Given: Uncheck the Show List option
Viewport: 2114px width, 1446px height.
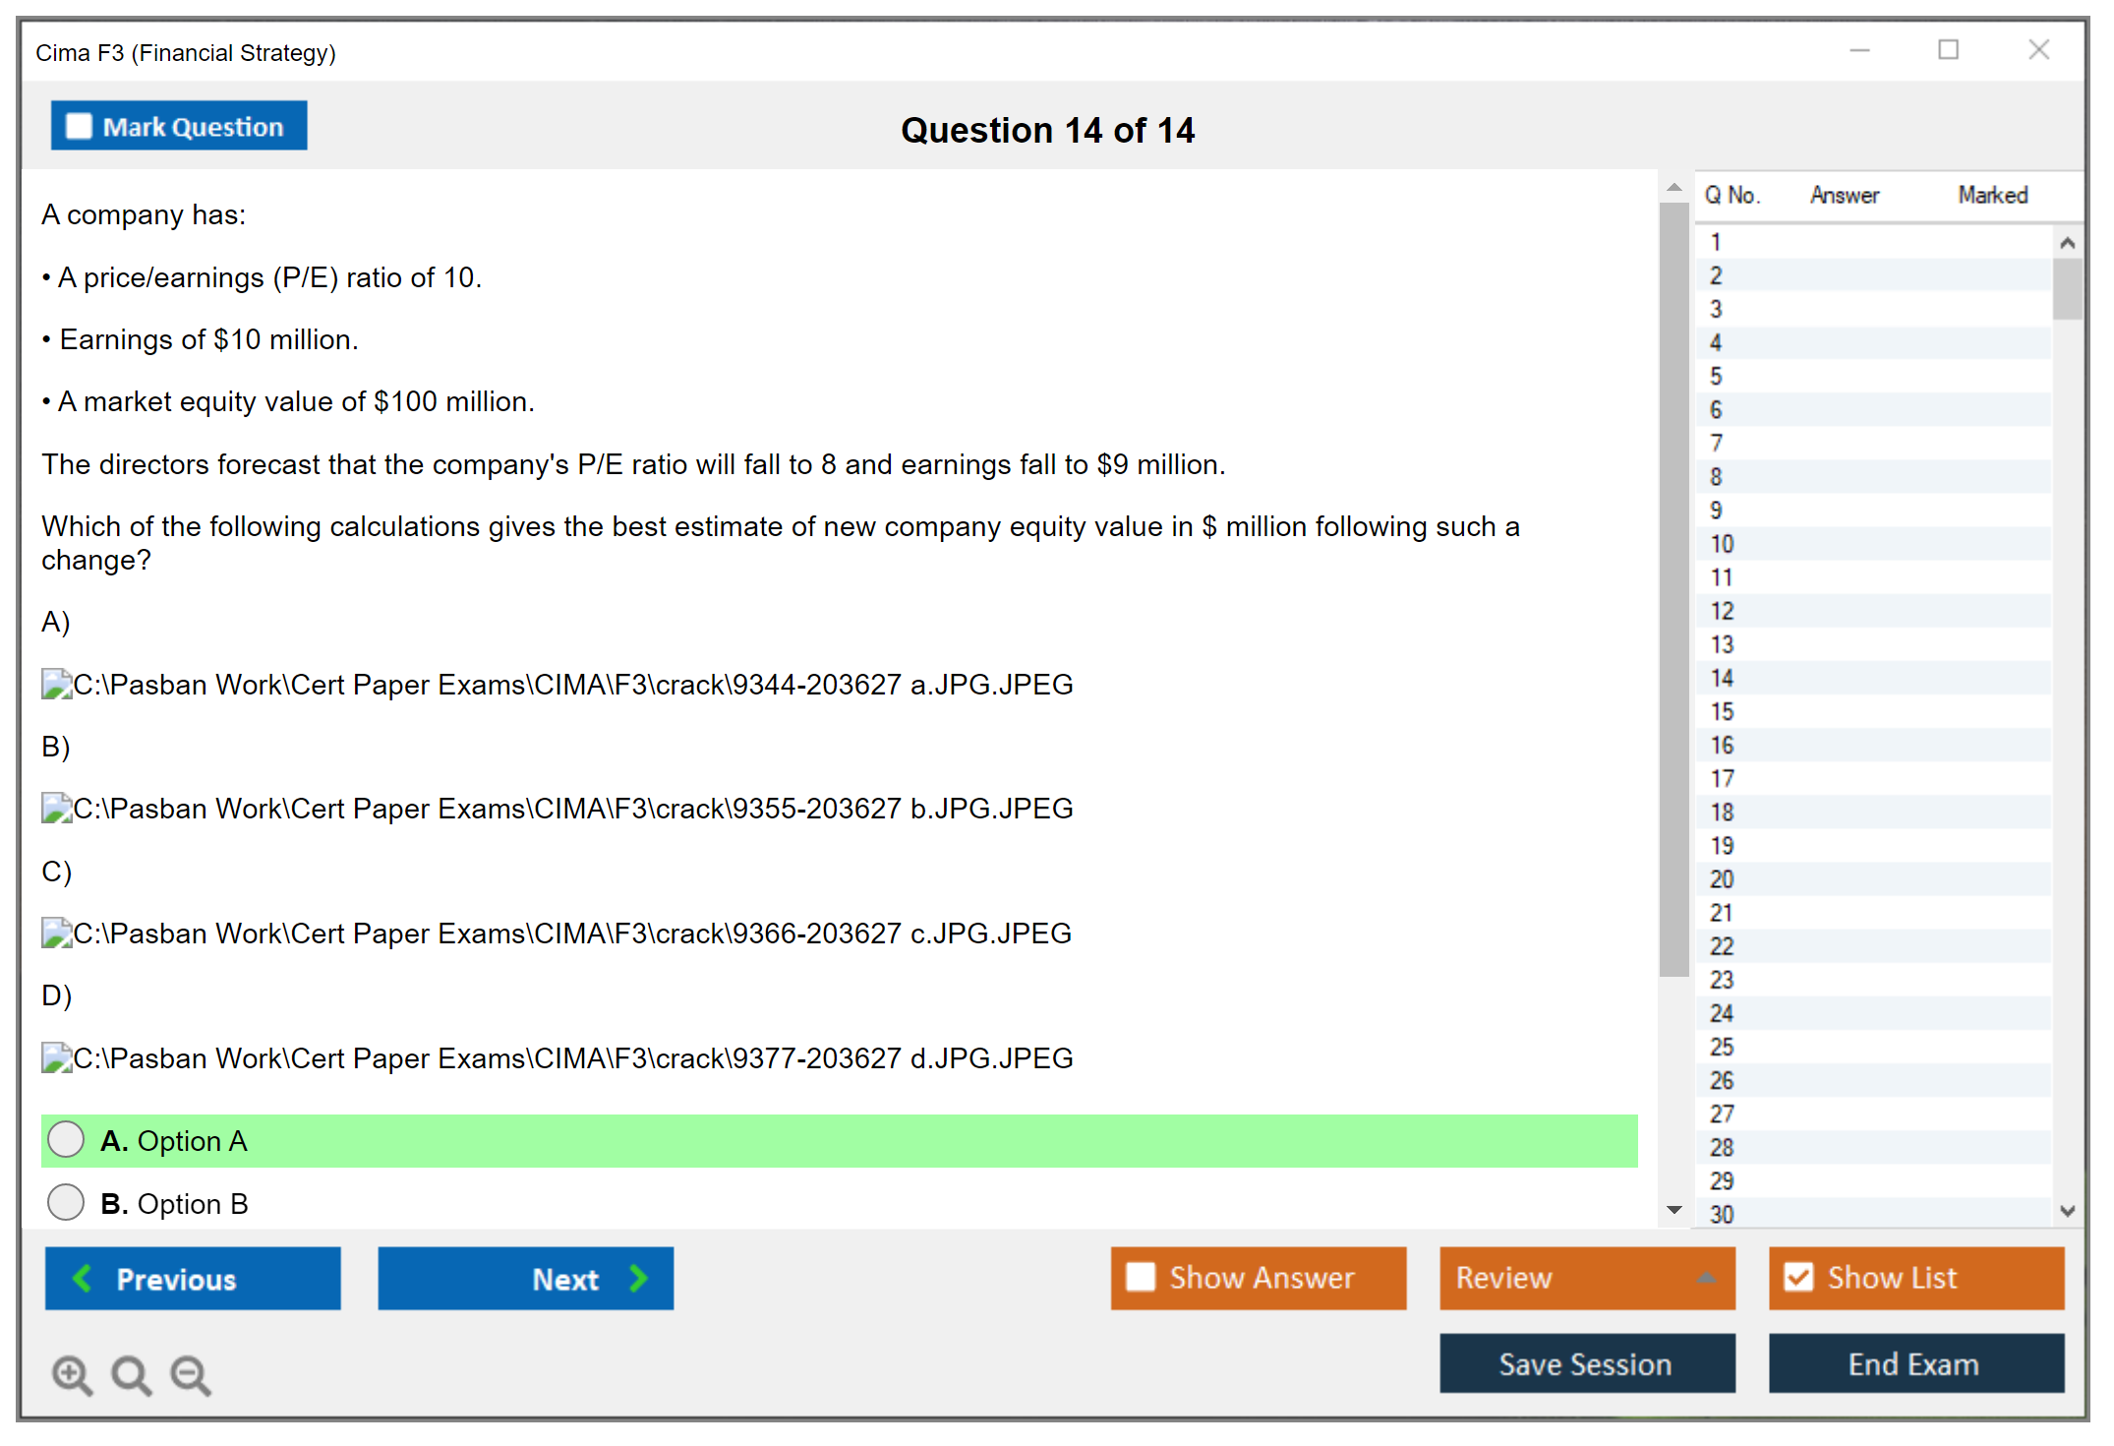Looking at the screenshot, I should (1798, 1277).
